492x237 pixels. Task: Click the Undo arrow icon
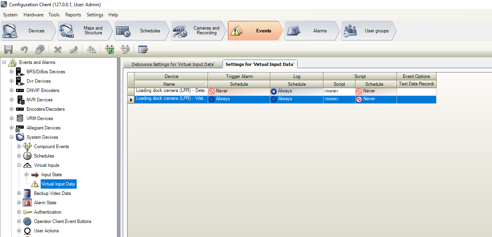pyautogui.click(x=24, y=50)
